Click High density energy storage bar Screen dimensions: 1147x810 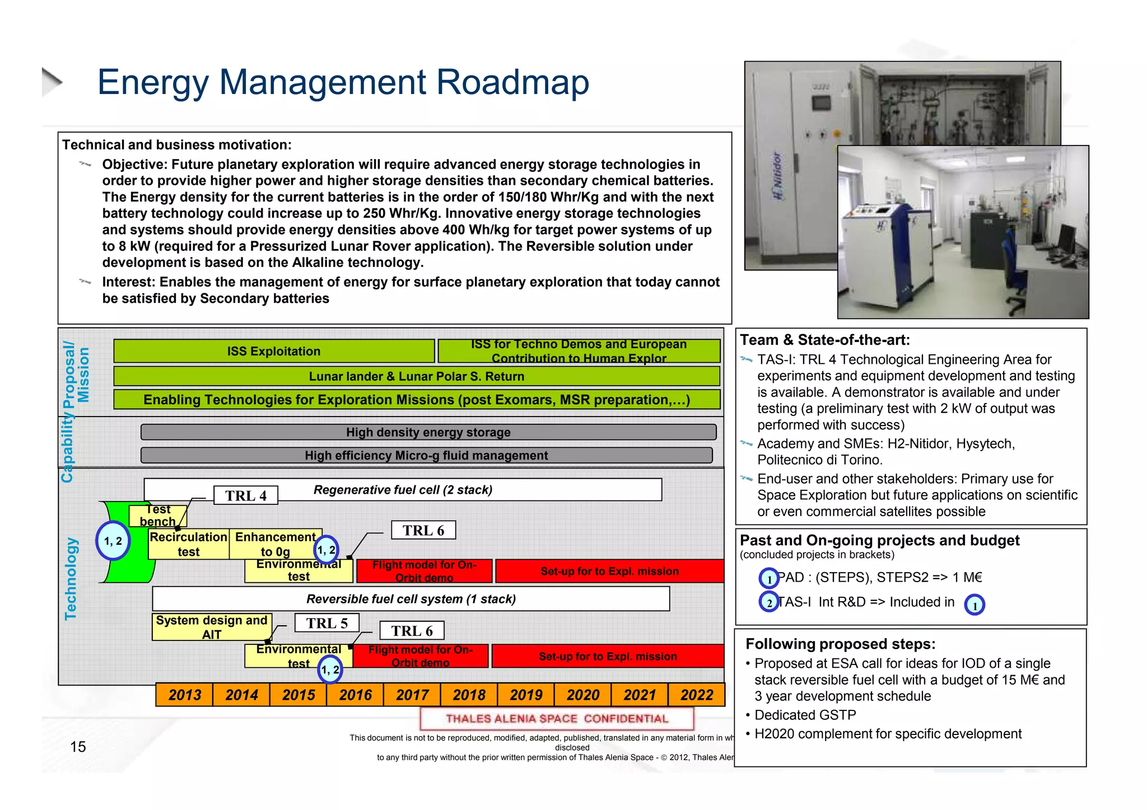pos(428,432)
